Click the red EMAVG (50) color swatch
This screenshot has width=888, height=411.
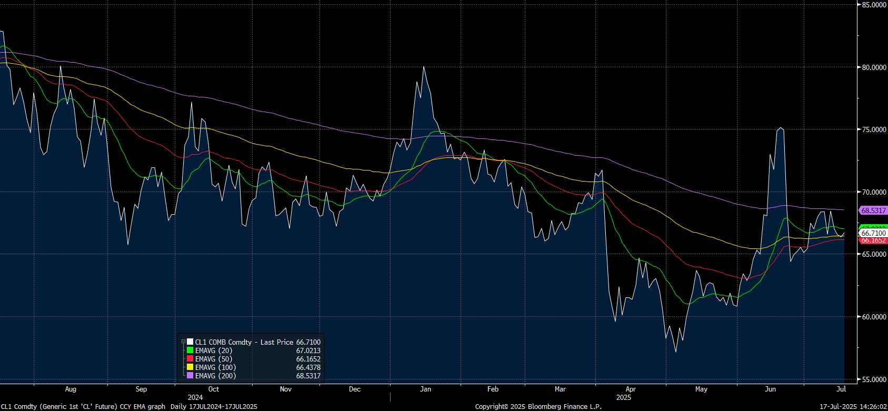[x=190, y=359]
